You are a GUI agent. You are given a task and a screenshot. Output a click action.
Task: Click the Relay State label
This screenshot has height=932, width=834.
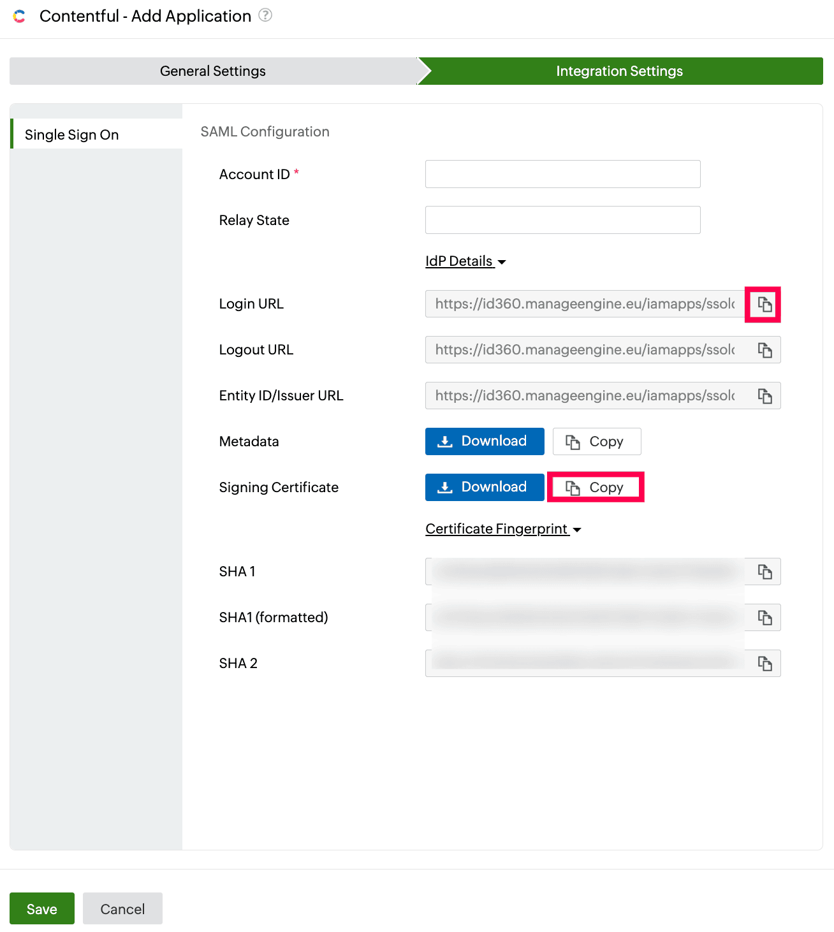(x=254, y=220)
